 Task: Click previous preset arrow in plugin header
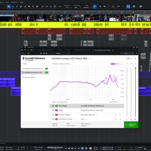[x=44, y=53]
